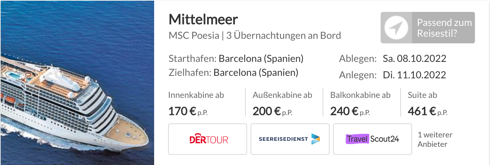
Task: Open the MSC Poesia ship photo
Action: click(x=77, y=82)
